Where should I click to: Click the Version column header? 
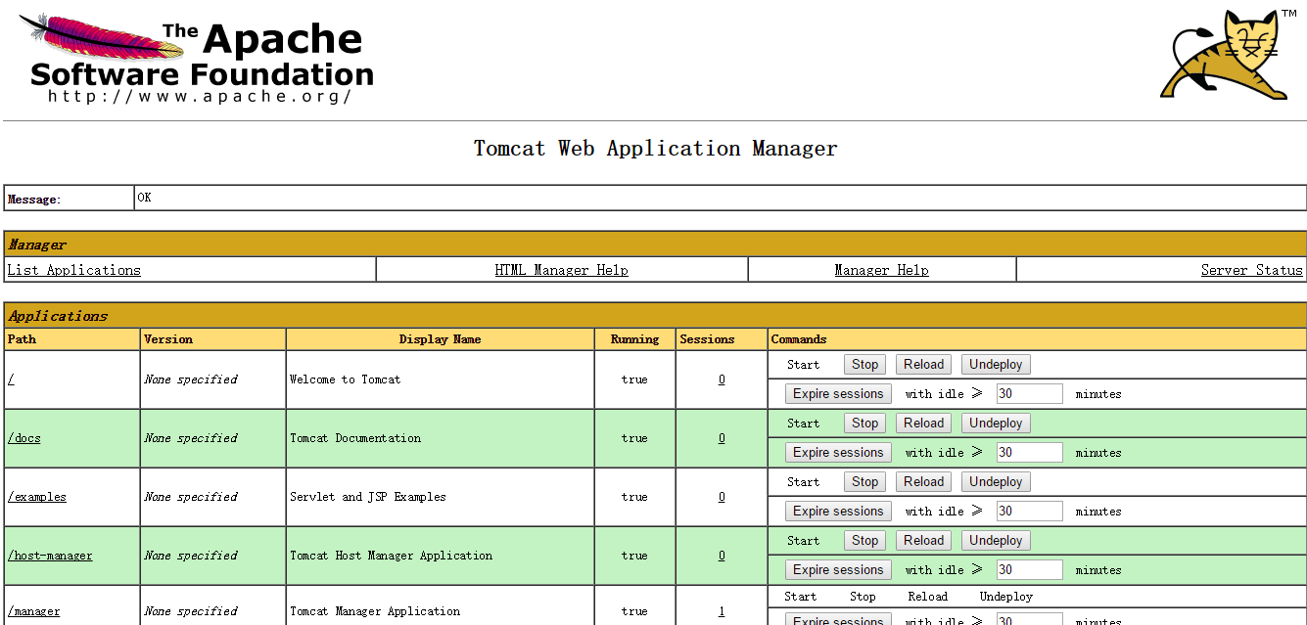click(168, 339)
